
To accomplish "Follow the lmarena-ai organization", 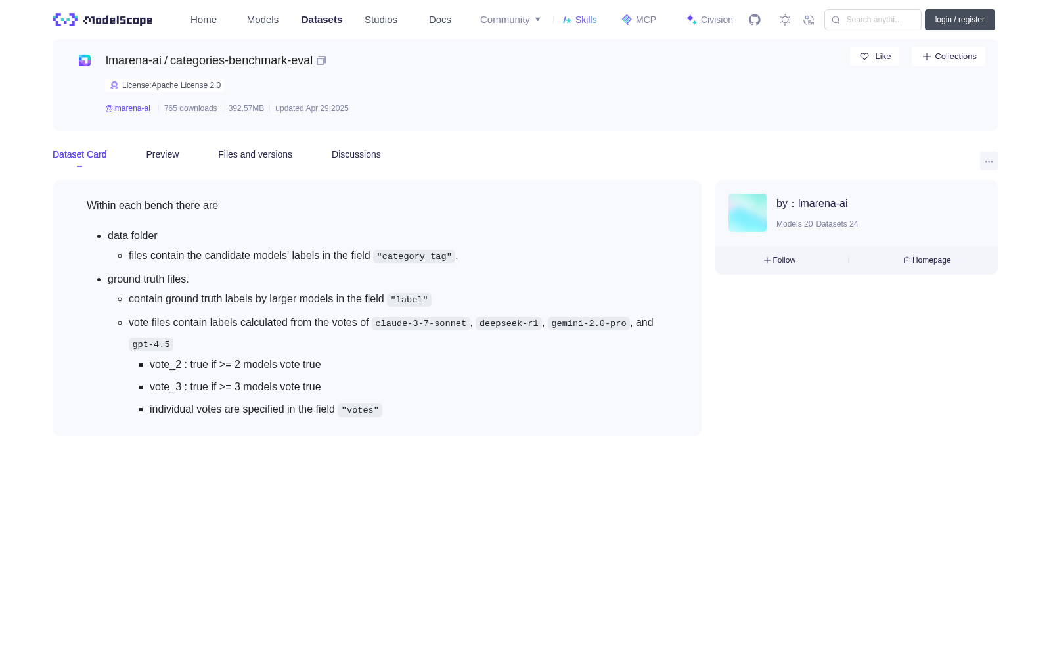I will tap(780, 260).
